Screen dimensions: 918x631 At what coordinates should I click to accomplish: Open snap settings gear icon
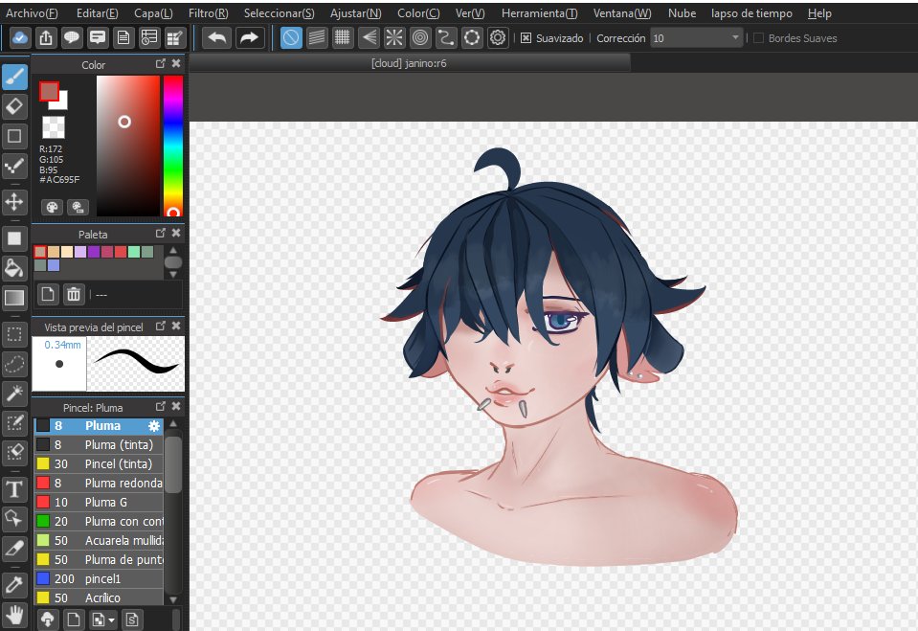pyautogui.click(x=498, y=38)
